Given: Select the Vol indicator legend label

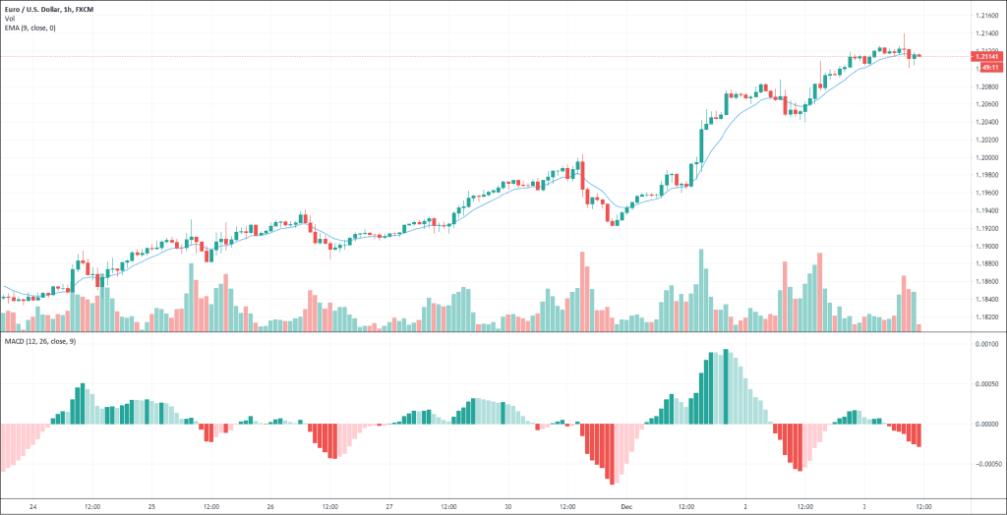Looking at the screenshot, I should coord(8,19).
